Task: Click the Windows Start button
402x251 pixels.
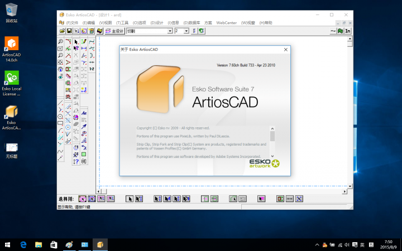Action: pos(7,245)
